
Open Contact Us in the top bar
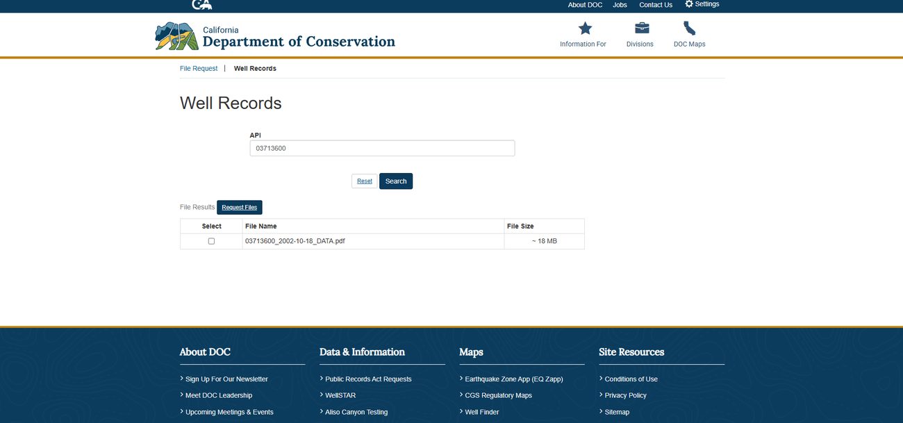coord(656,5)
